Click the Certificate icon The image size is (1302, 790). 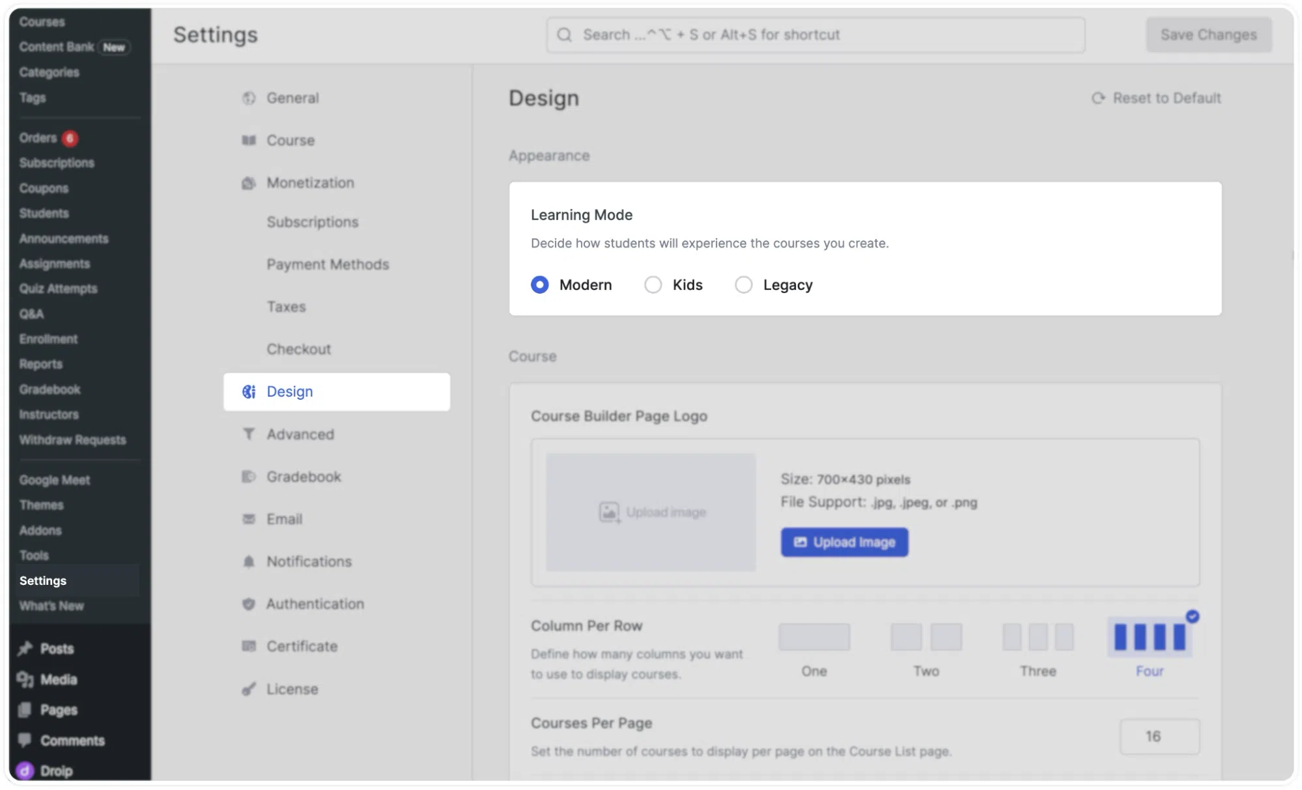(x=249, y=646)
